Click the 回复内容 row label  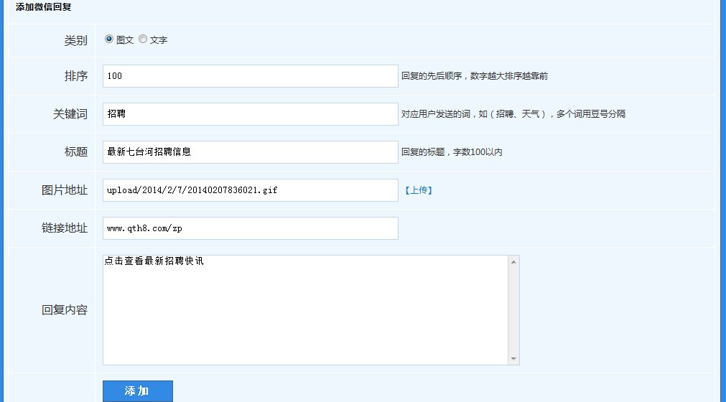tap(65, 310)
